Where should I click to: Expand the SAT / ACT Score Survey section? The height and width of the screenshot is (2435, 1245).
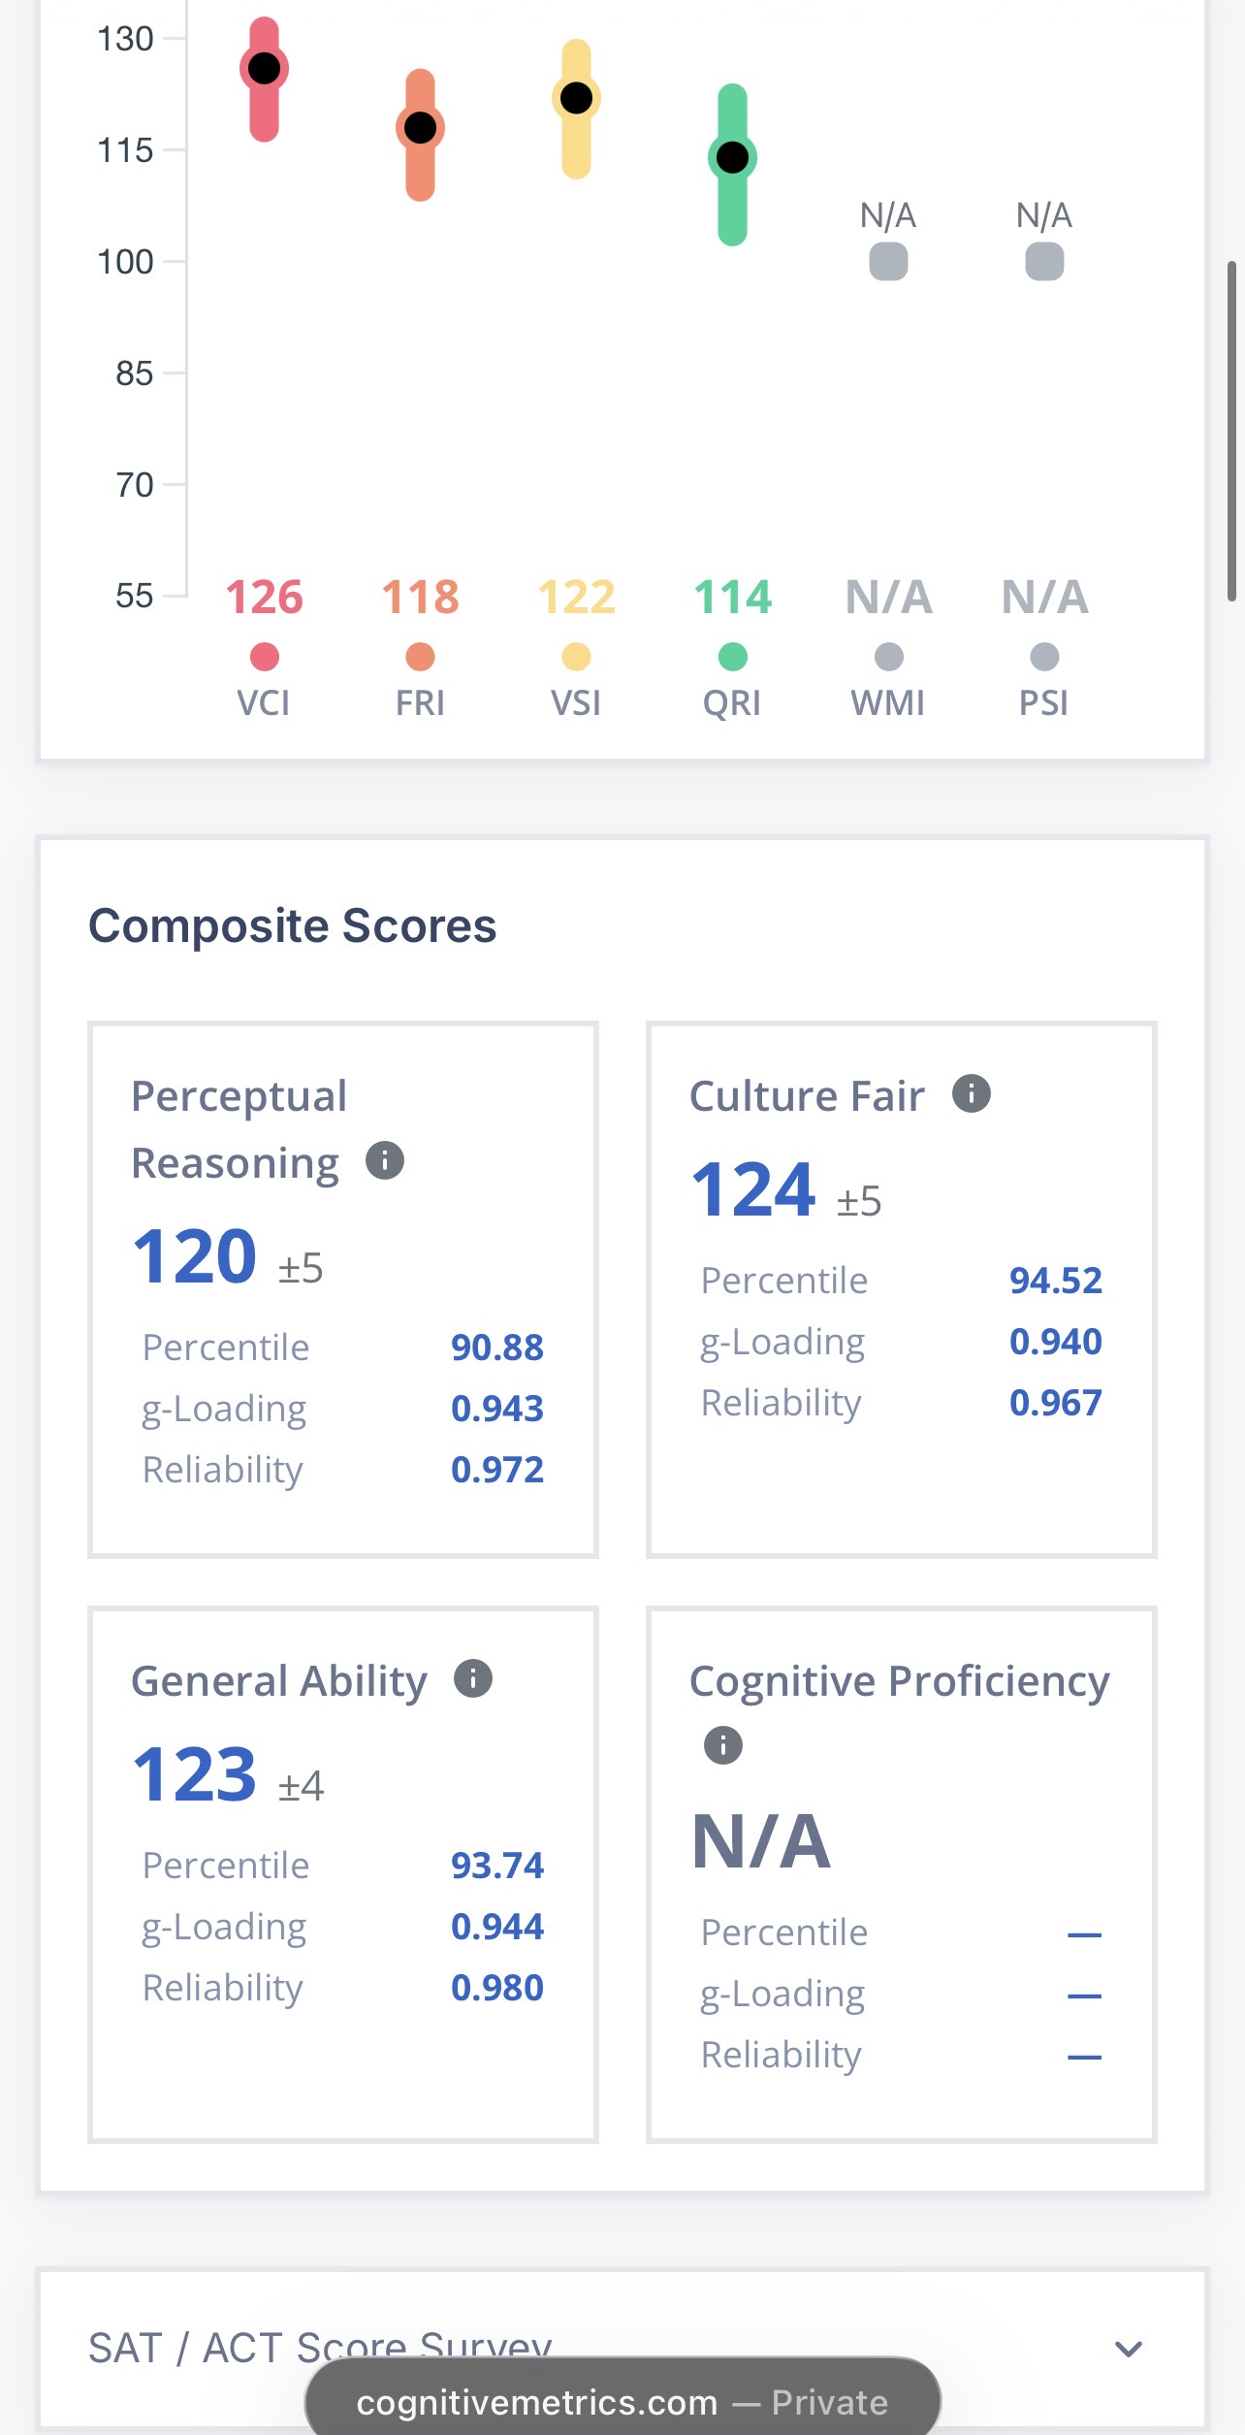coord(622,2348)
